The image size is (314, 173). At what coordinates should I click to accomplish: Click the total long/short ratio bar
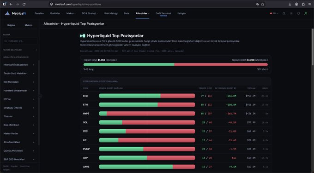(175, 65)
